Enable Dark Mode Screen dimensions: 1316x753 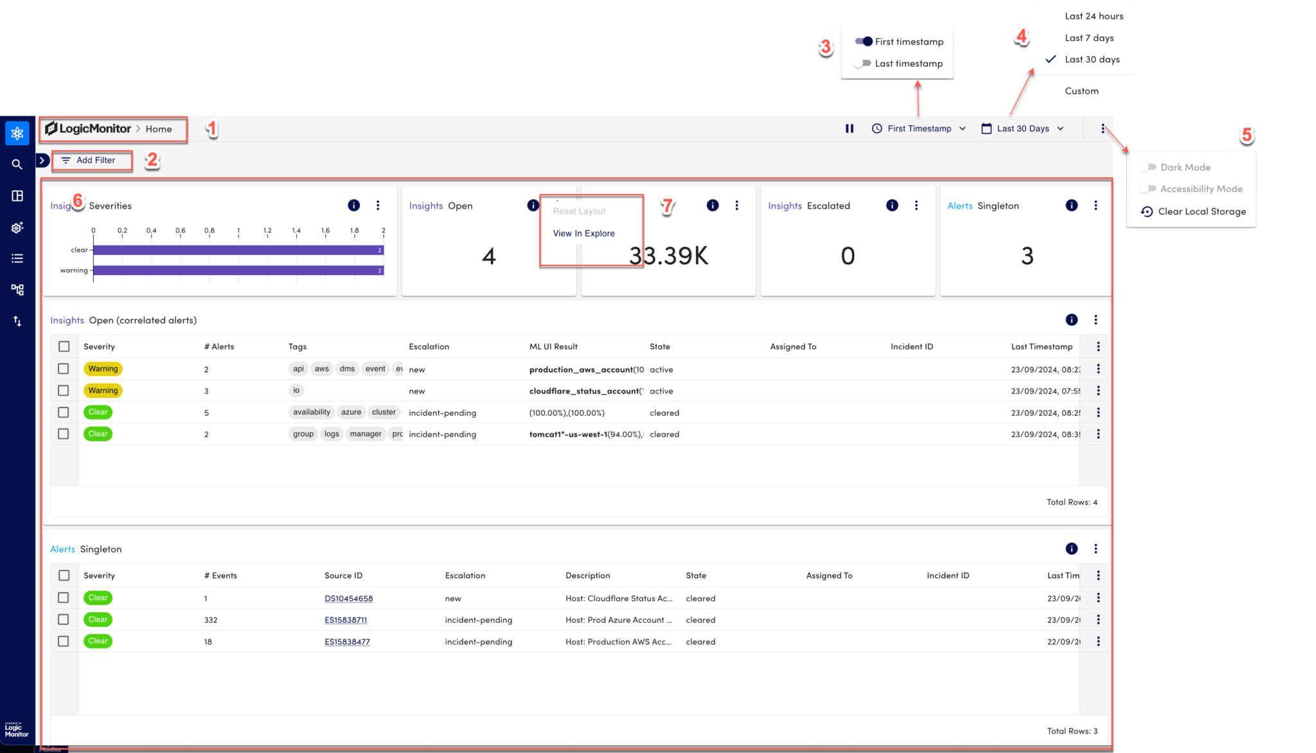[1146, 166]
